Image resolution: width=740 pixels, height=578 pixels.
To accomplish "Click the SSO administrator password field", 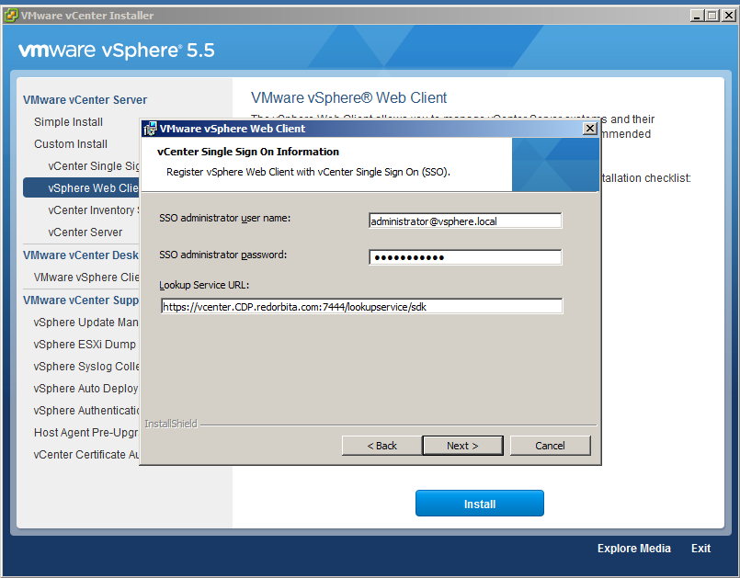I will [464, 257].
